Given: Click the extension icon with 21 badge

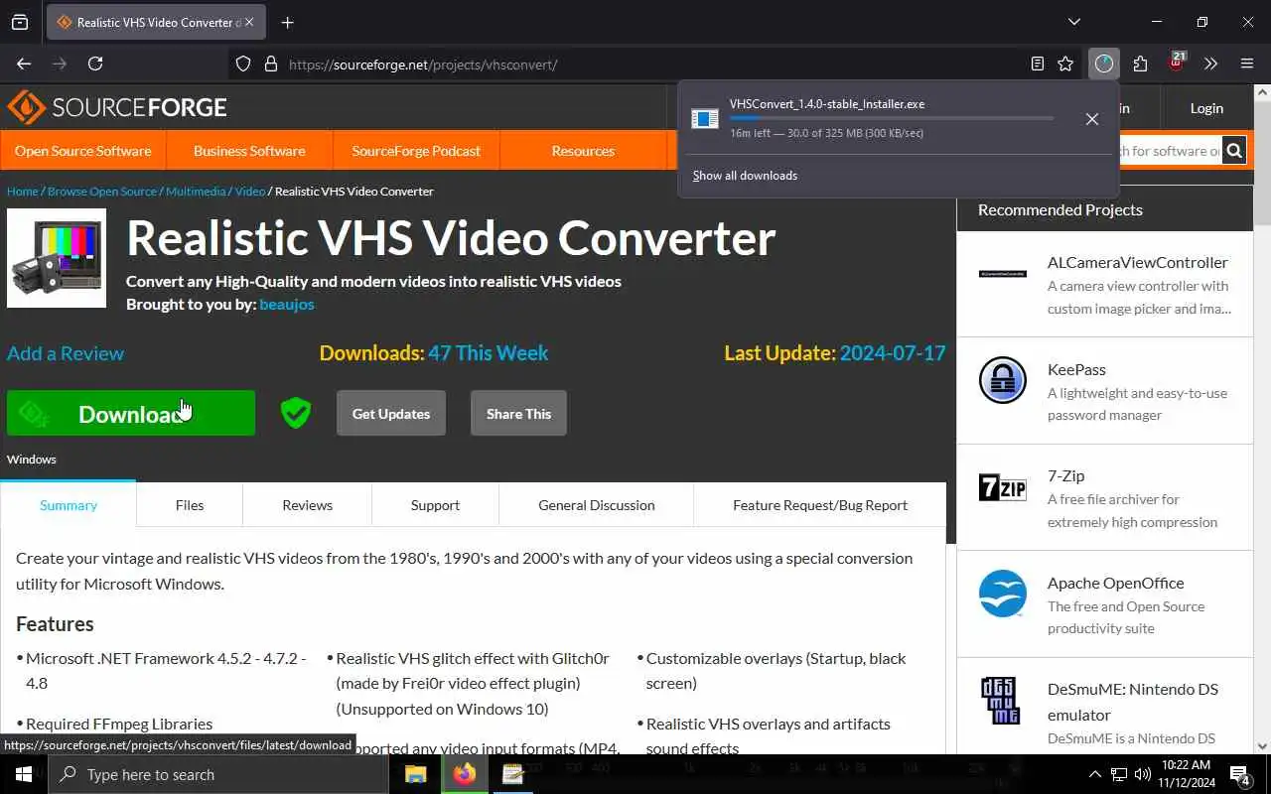Looking at the screenshot, I should click(1177, 62).
